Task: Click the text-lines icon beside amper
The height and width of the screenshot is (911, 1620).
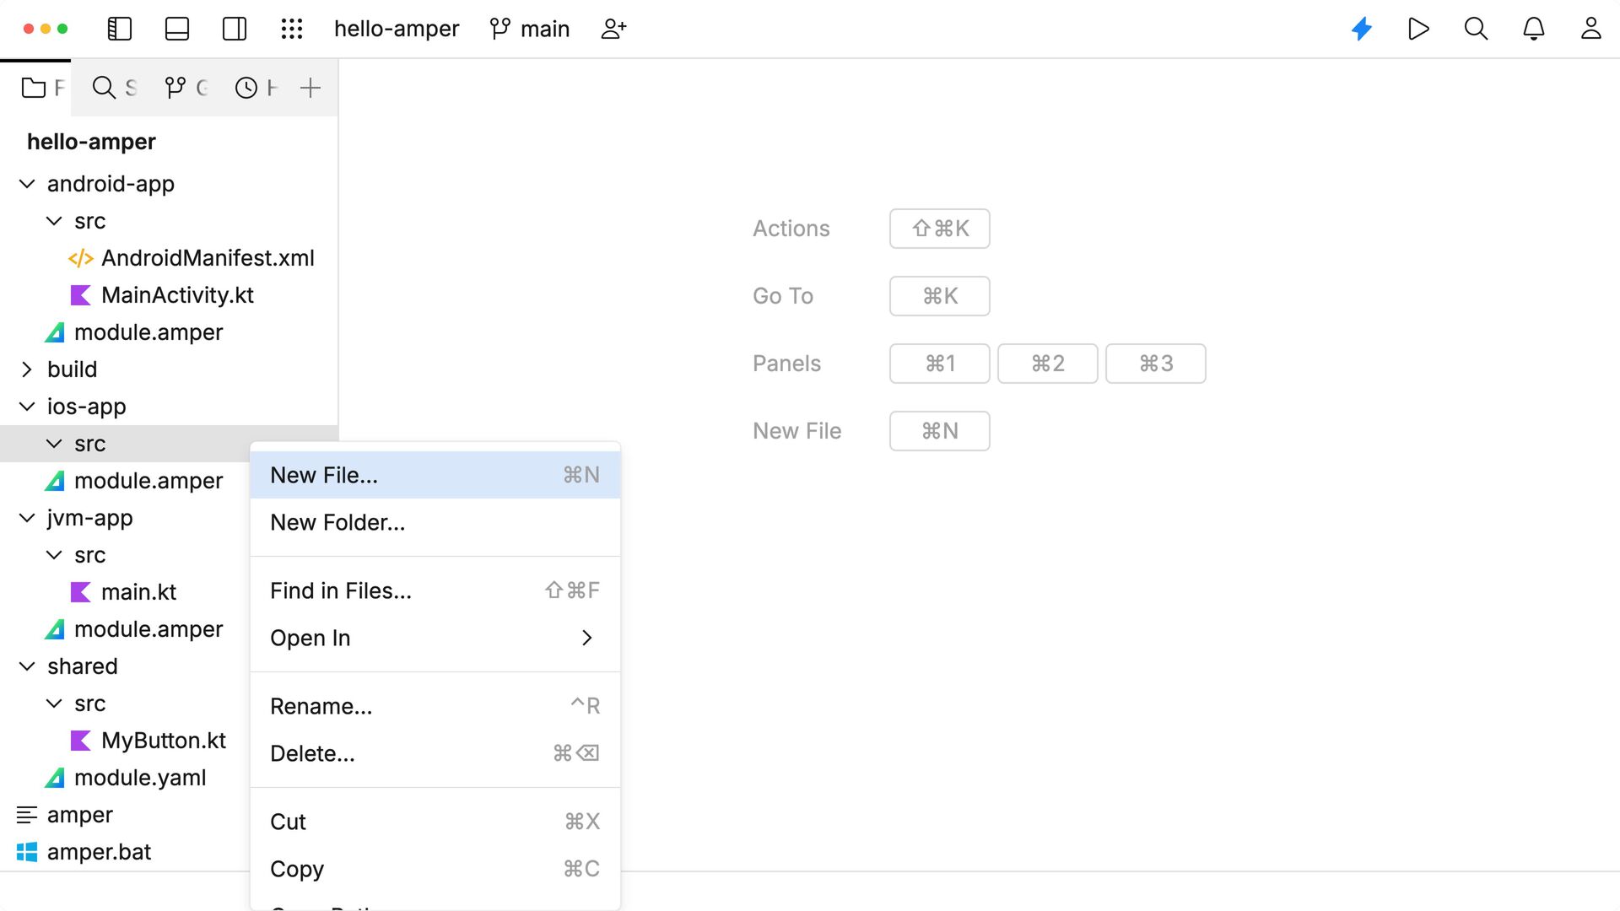Action: pyautogui.click(x=27, y=815)
